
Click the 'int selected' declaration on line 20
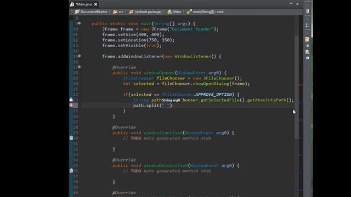coord(138,84)
